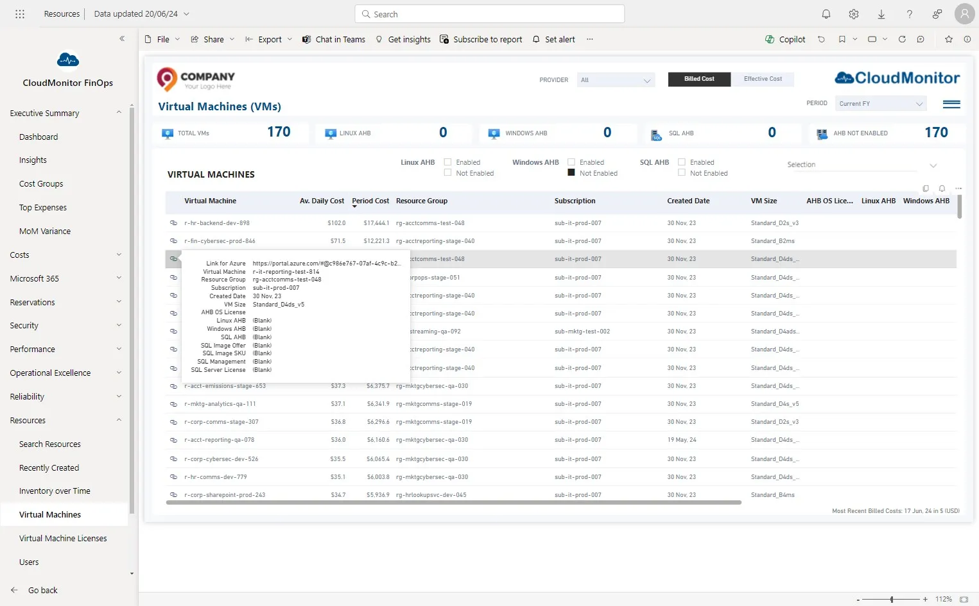Click the refresh visuals icon
The height and width of the screenshot is (606, 979).
coord(902,39)
